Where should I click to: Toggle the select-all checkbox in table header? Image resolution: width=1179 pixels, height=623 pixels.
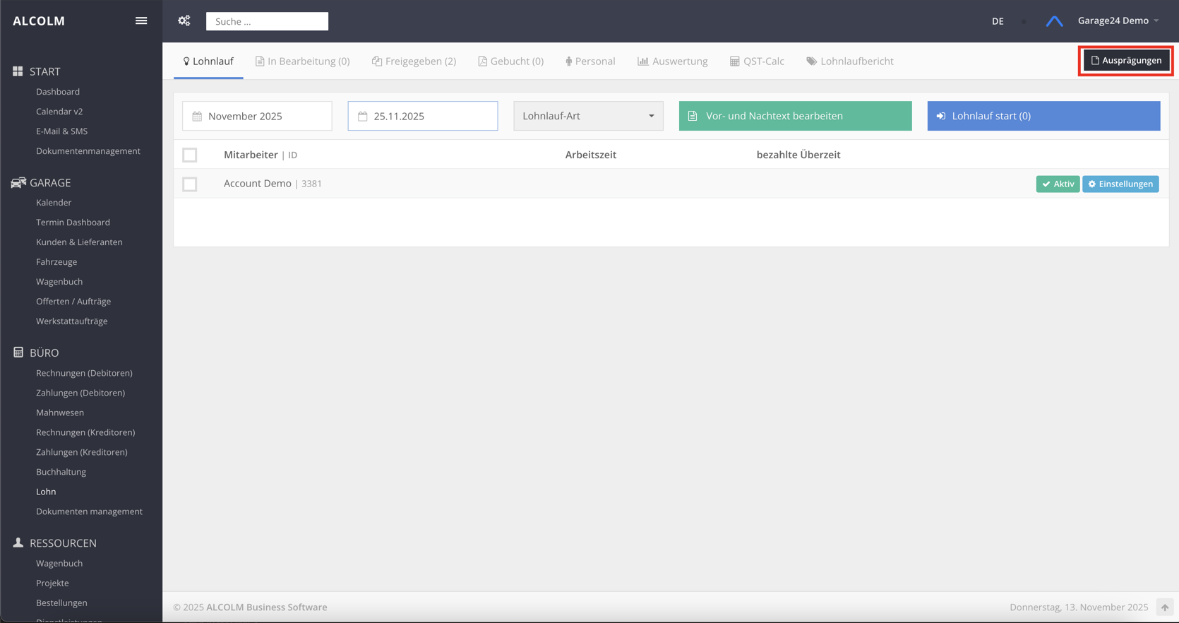tap(190, 155)
